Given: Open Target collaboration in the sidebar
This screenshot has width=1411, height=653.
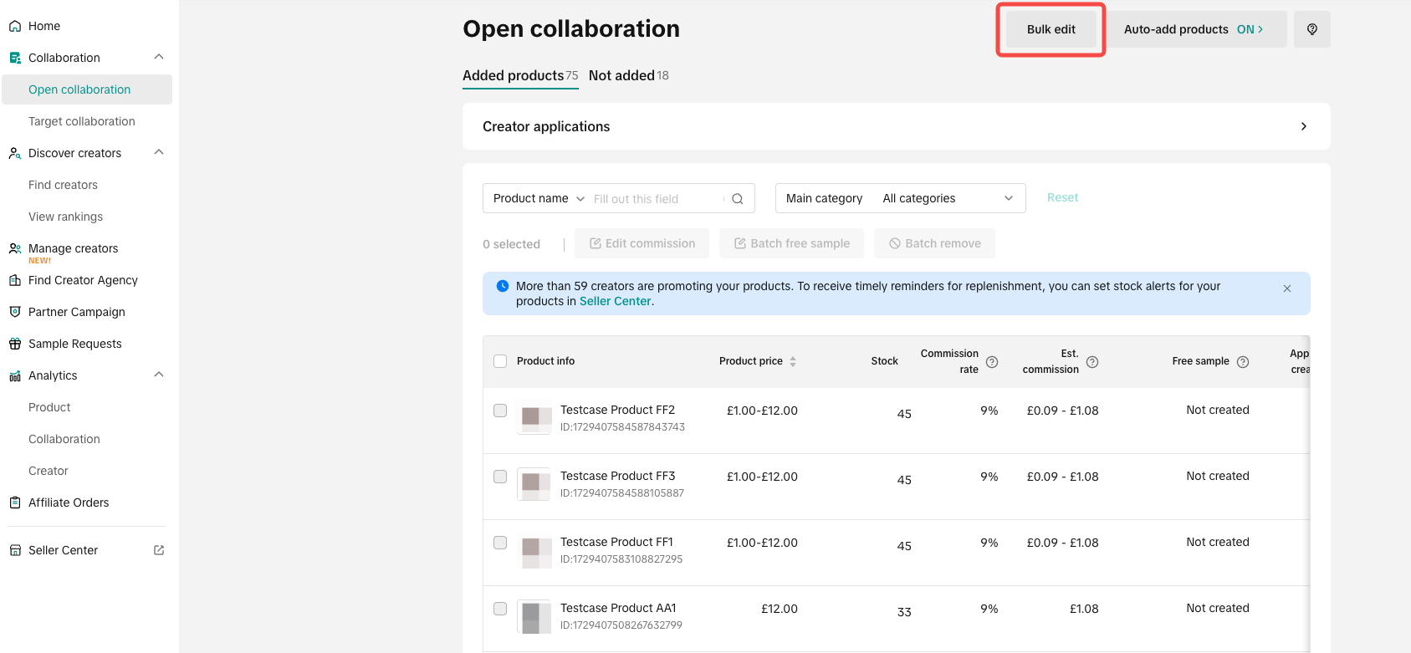Looking at the screenshot, I should point(81,121).
